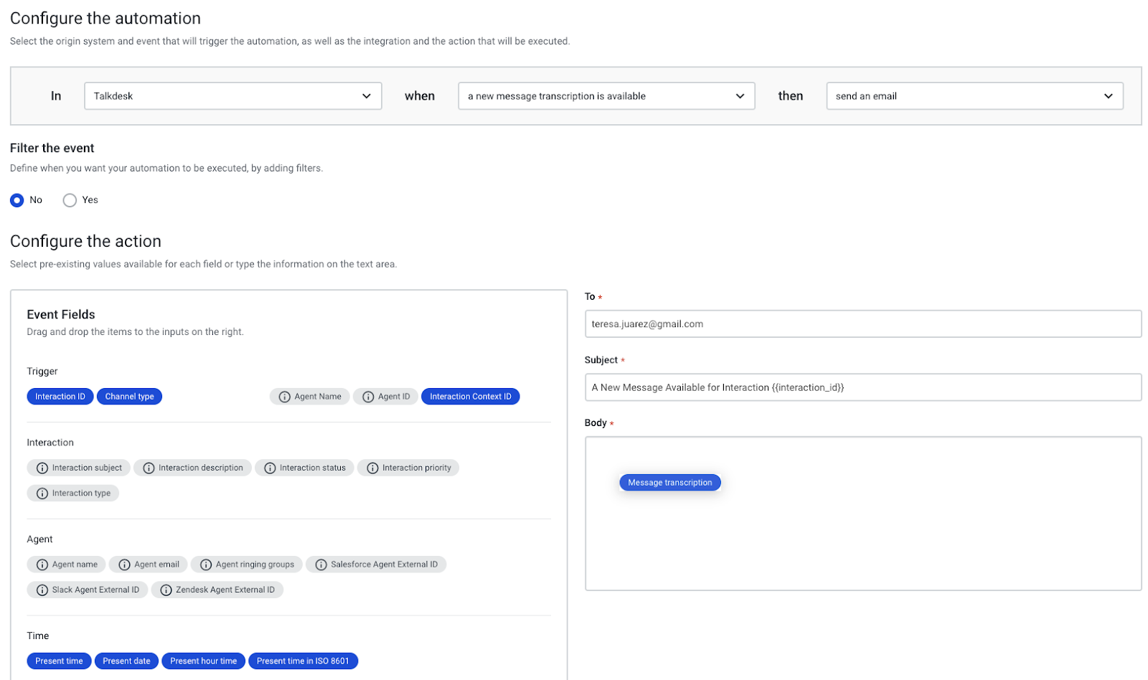The width and height of the screenshot is (1148, 680).
Task: Click the Filter the event heading
Action: tap(52, 148)
